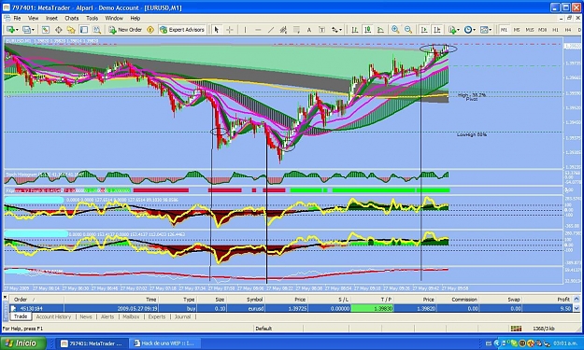Select the H4 timeframe

pos(568,30)
